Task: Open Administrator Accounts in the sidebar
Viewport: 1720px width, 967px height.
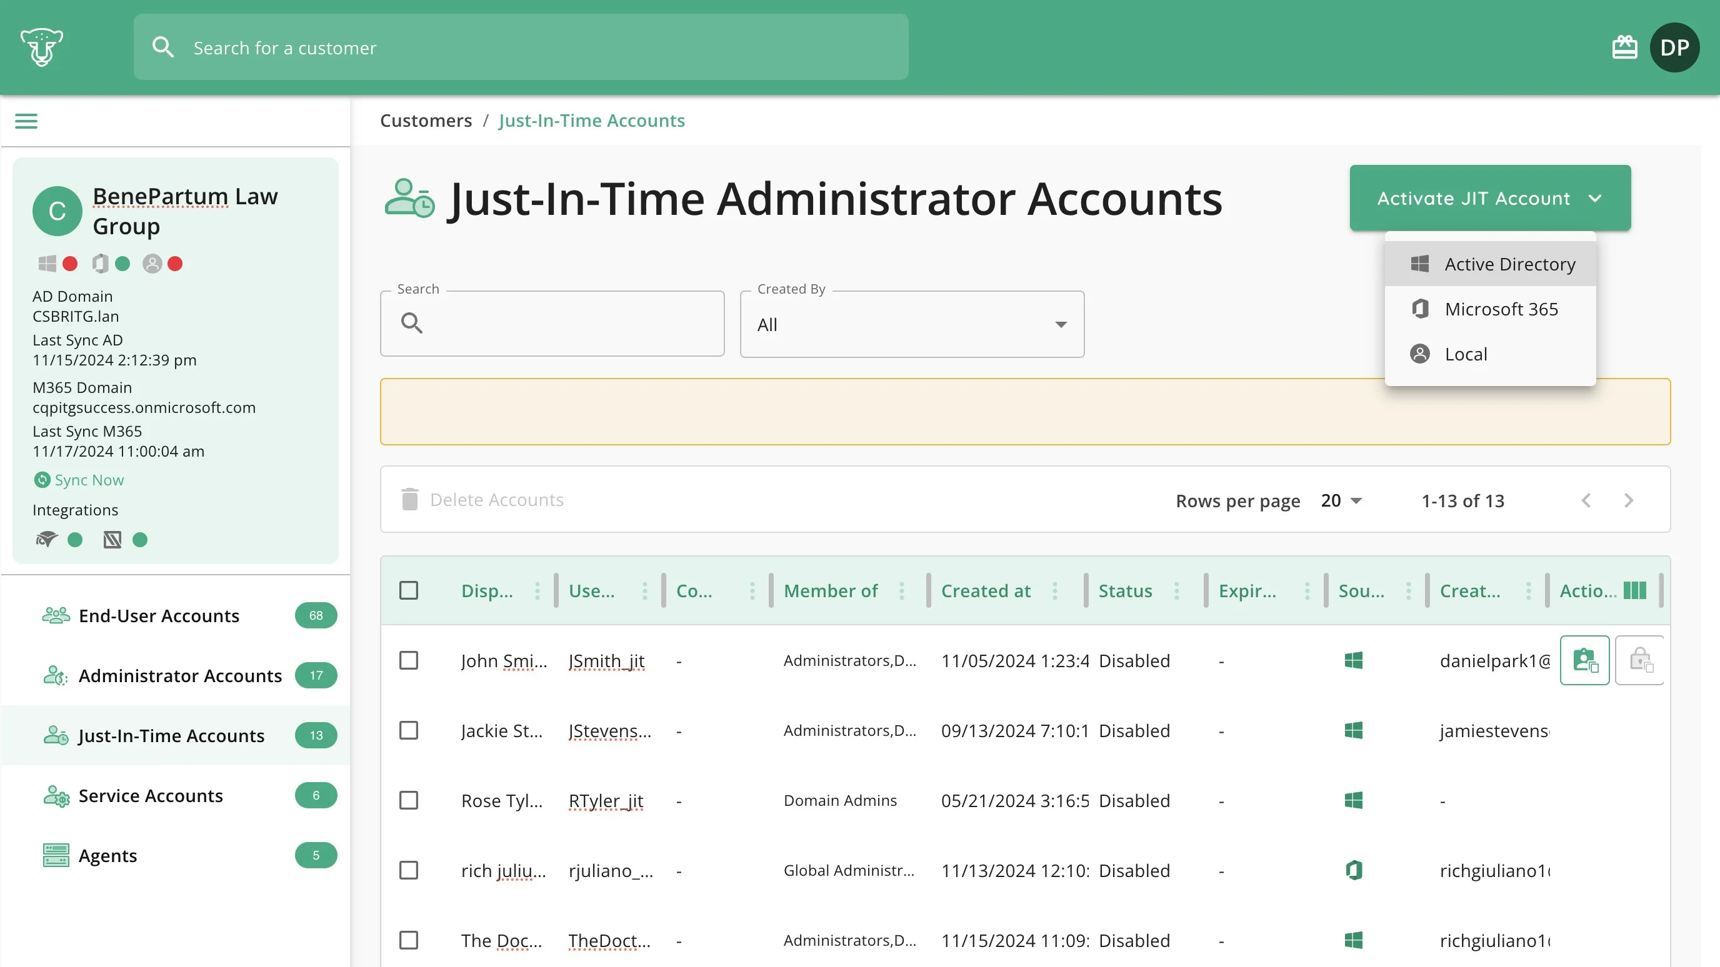Action: pos(176,675)
